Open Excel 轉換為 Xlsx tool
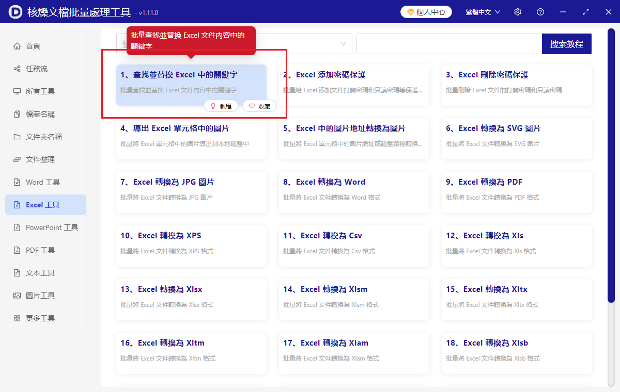This screenshot has height=392, width=620. click(x=191, y=300)
